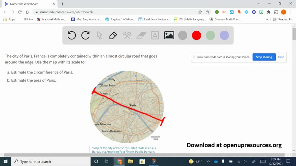Reload the page in Chrome
Image resolution: width=296 pixels, height=166 pixels.
[20, 12]
